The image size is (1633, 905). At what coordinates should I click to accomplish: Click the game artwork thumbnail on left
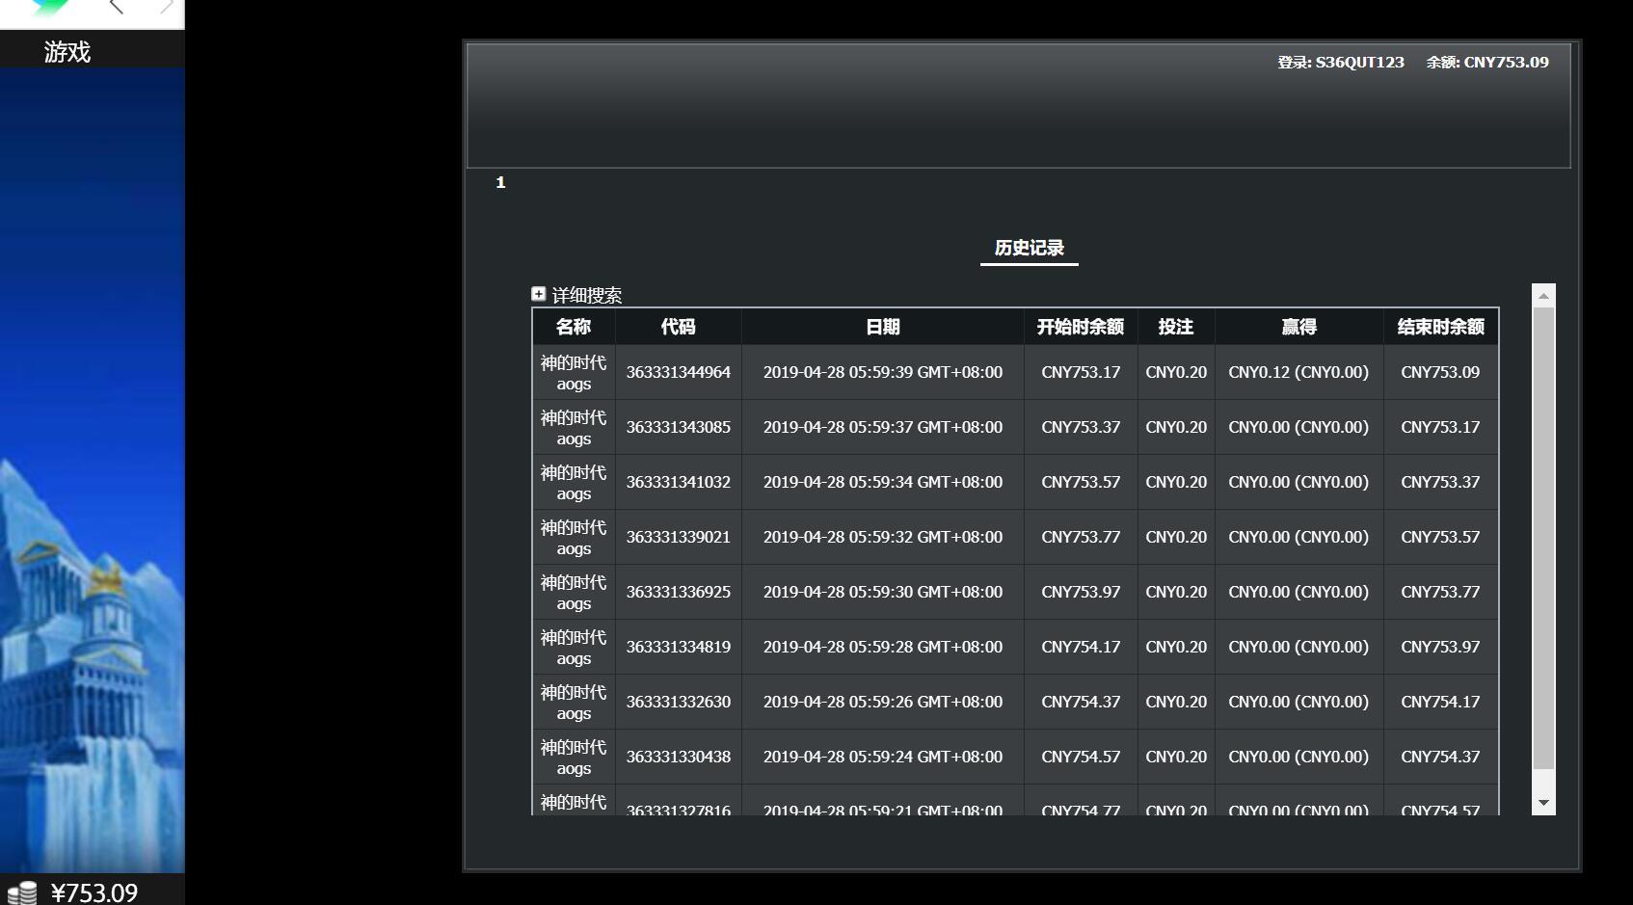pyautogui.click(x=93, y=470)
